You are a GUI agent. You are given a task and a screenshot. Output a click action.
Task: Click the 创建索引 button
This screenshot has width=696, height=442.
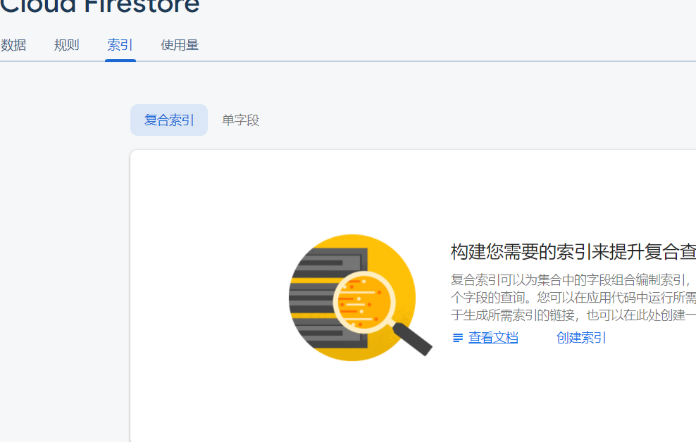coord(581,338)
